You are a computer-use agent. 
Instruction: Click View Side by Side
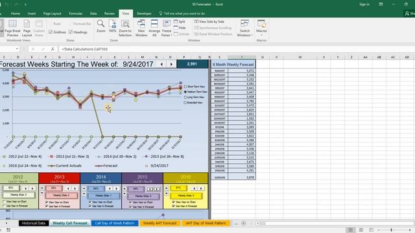[209, 21]
